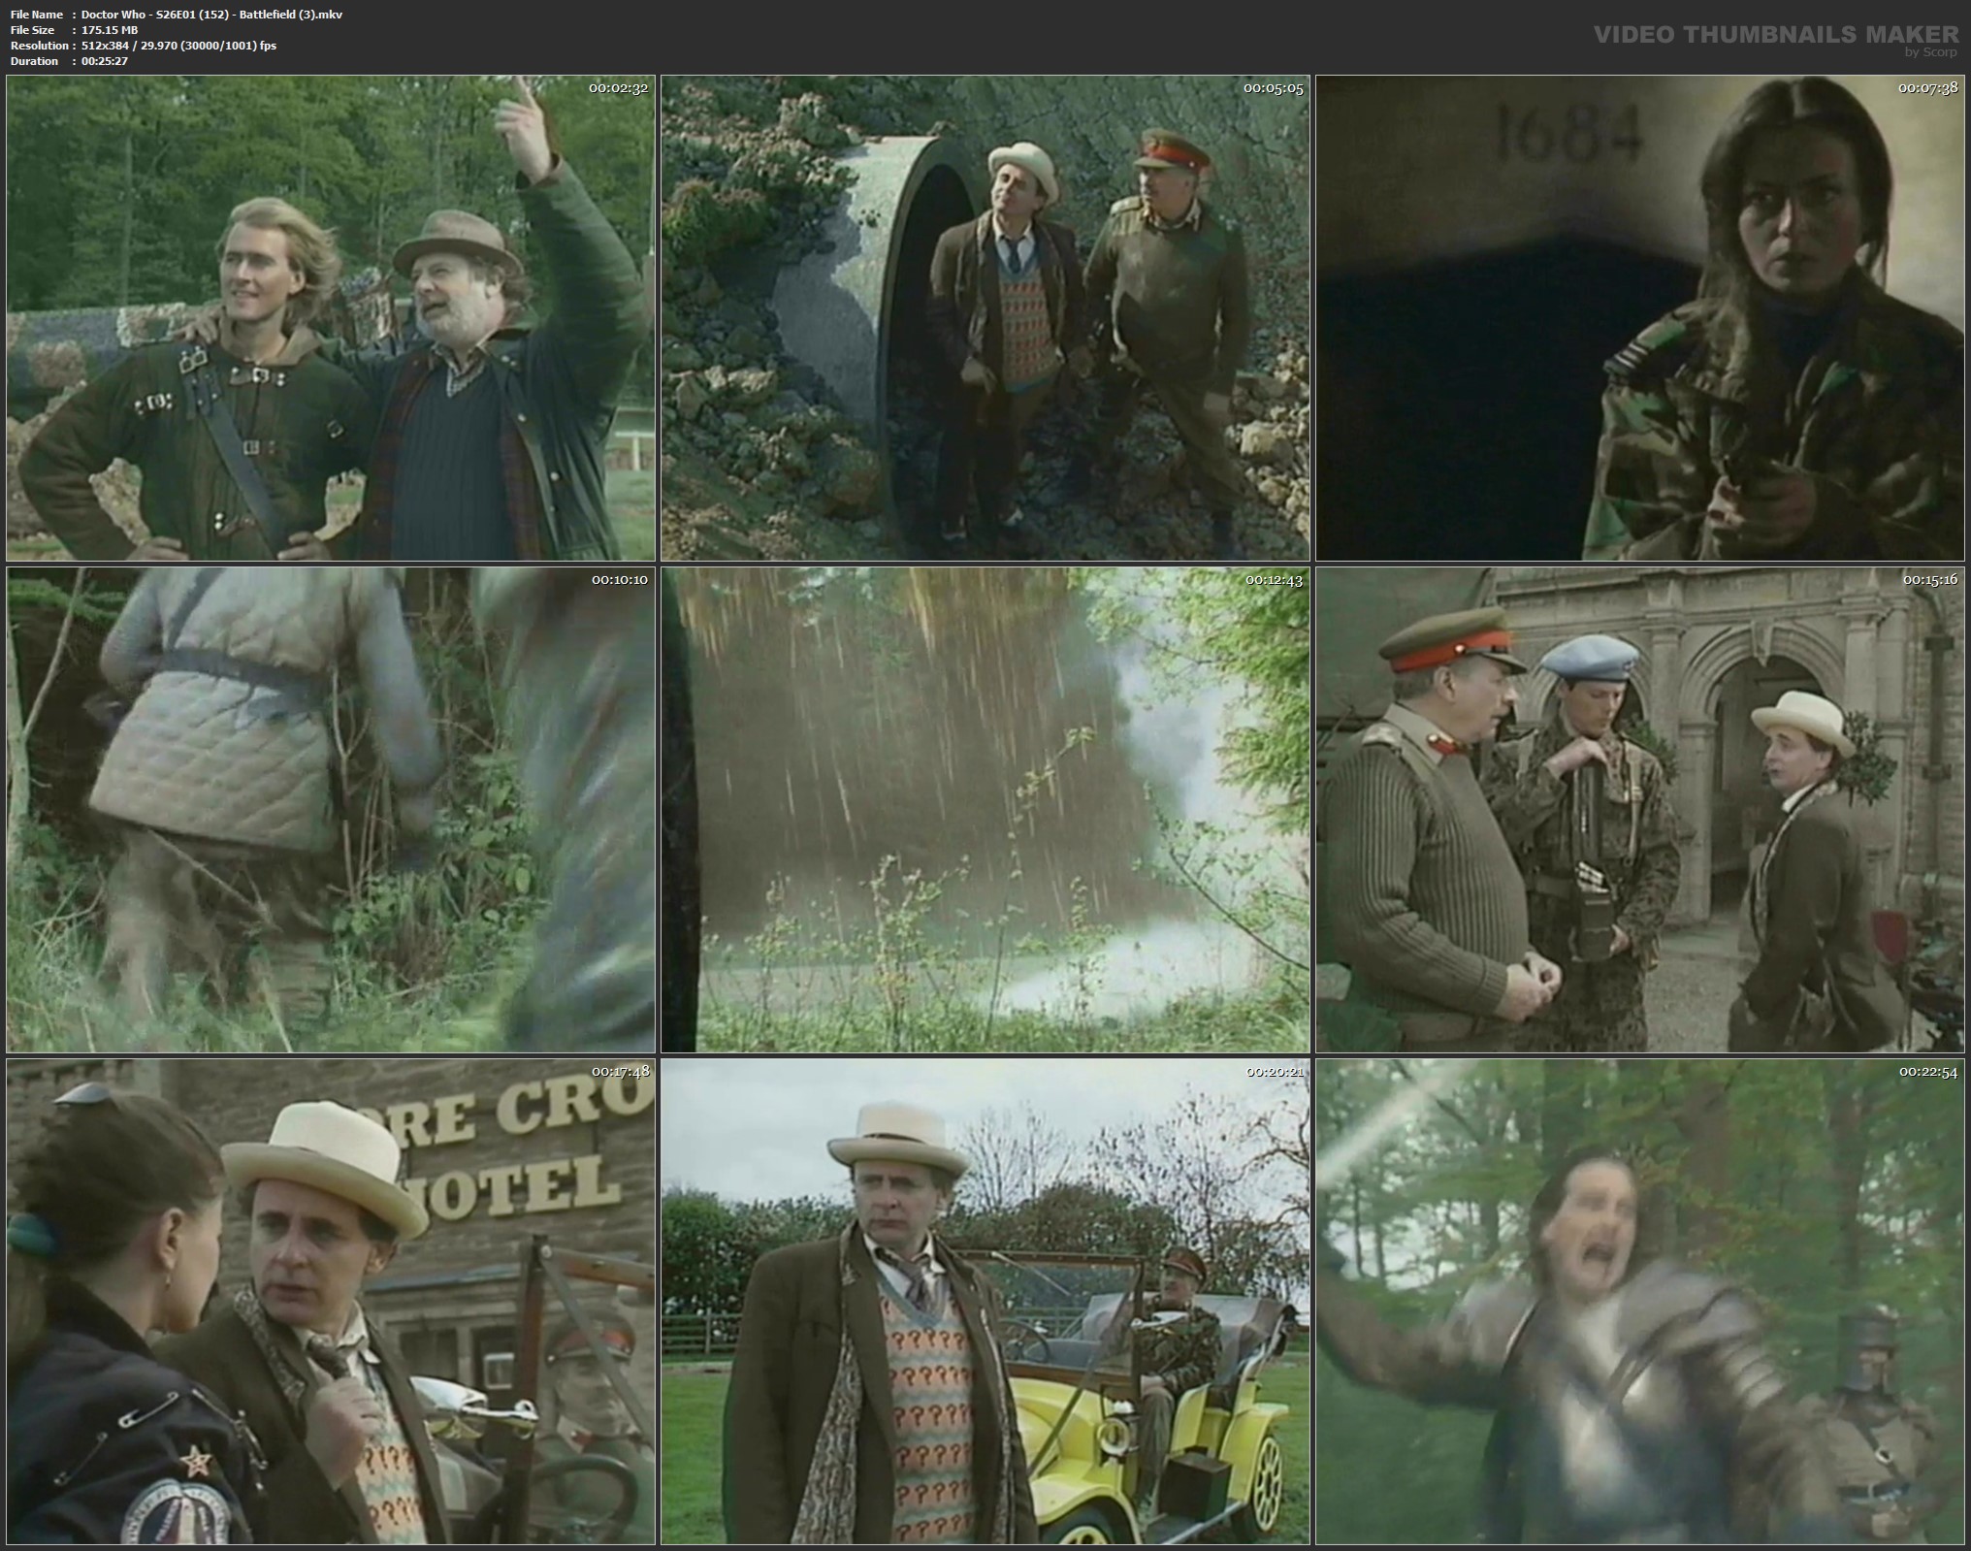This screenshot has width=1971, height=1551.
Task: Open the thumbnail at 00:05:05
Action: 985,318
